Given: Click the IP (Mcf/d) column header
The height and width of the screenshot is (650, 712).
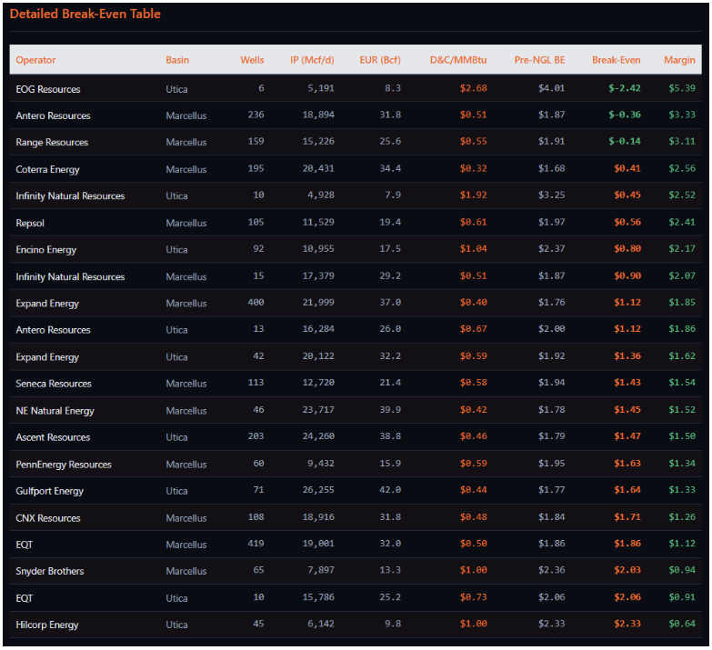Looking at the screenshot, I should pyautogui.click(x=312, y=60).
